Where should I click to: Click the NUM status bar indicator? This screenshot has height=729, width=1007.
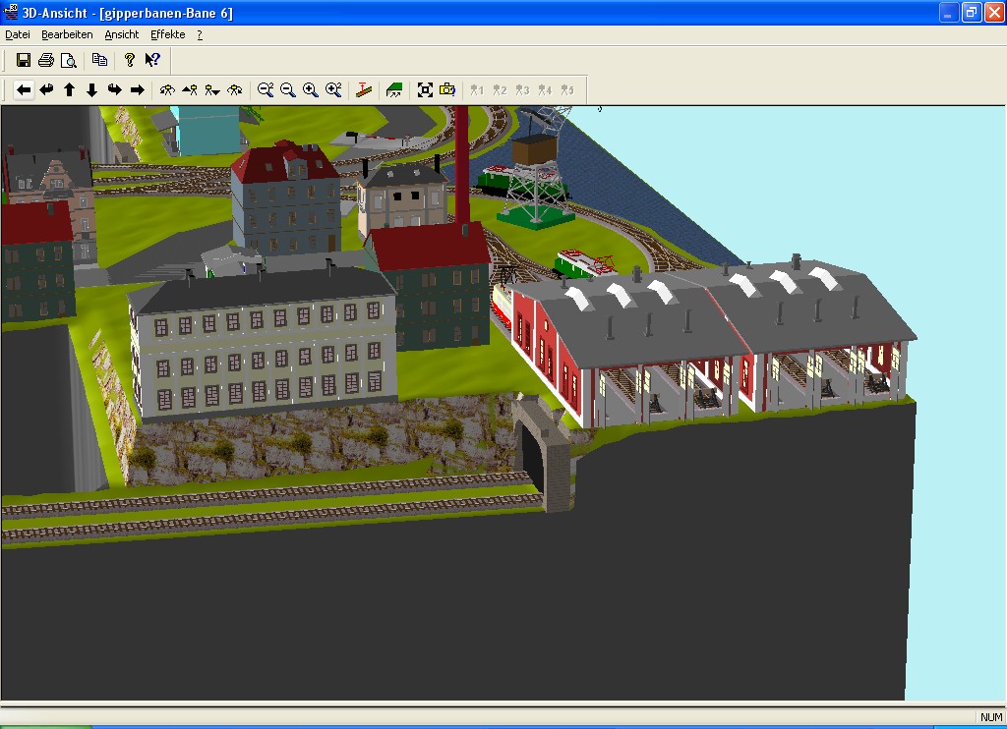click(991, 717)
